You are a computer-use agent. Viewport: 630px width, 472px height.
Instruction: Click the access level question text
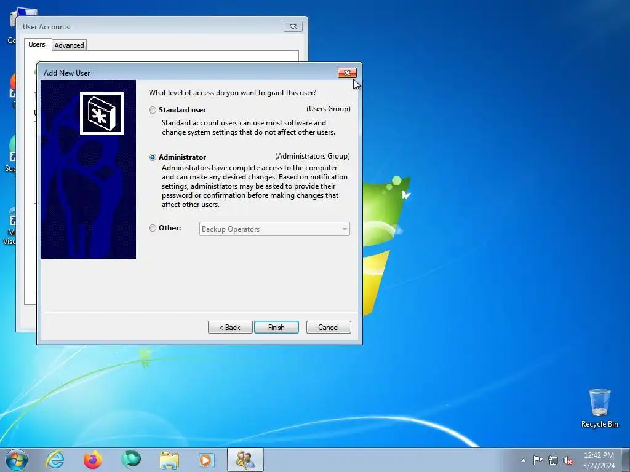[232, 93]
